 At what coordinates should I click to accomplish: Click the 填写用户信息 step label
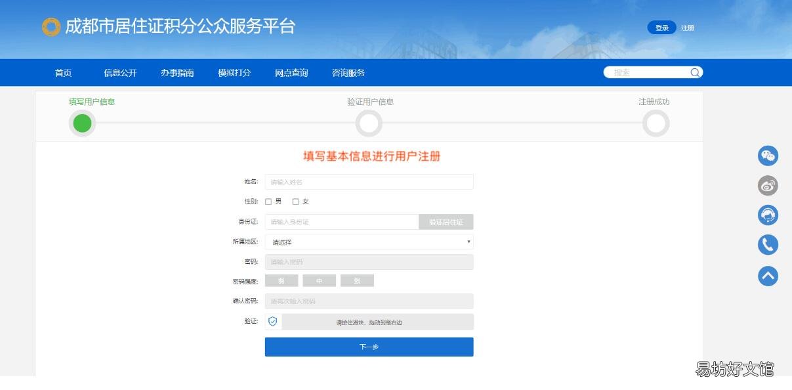[92, 102]
